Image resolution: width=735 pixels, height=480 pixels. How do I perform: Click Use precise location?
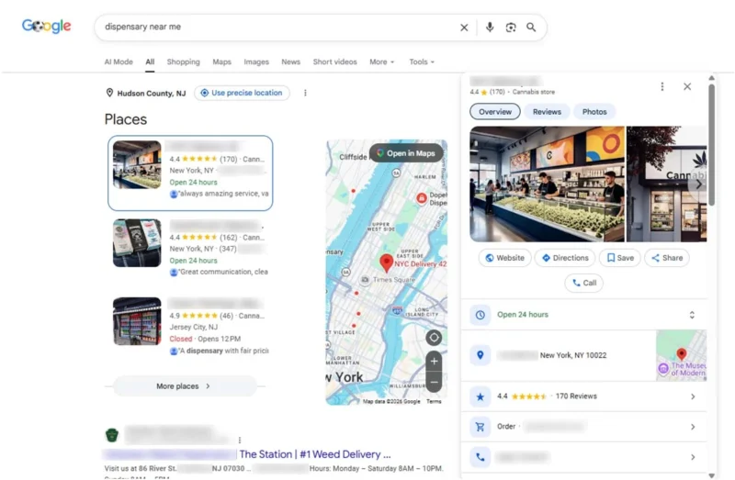point(242,93)
